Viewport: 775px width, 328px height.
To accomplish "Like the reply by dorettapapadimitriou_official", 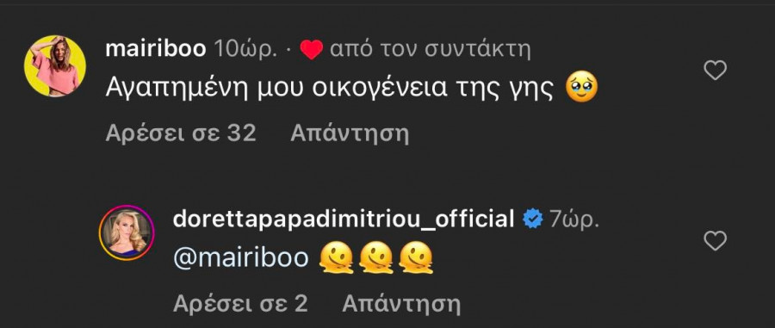I will tap(715, 240).
